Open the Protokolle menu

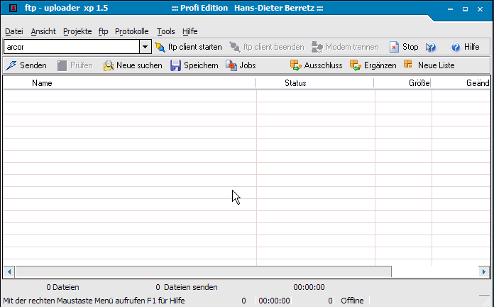(x=131, y=31)
